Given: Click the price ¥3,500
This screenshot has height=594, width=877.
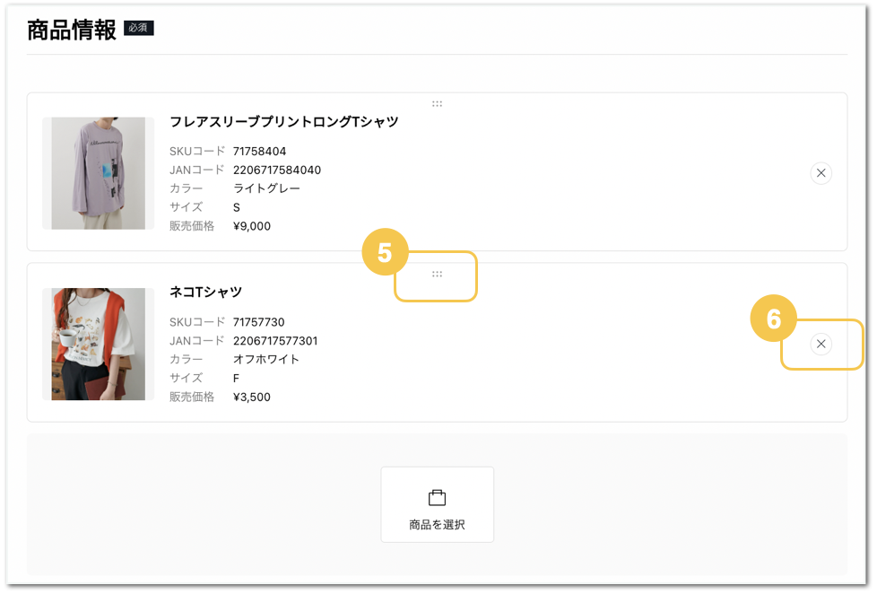Looking at the screenshot, I should 252,397.
